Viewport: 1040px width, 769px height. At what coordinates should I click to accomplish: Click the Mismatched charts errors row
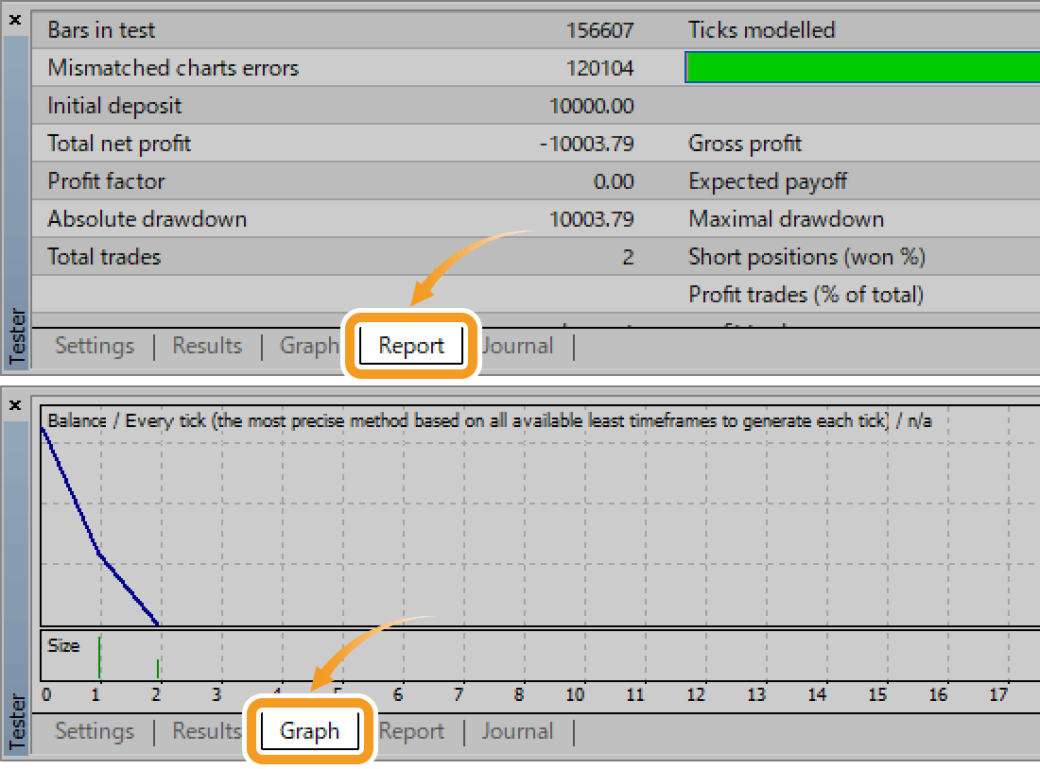(x=284, y=67)
